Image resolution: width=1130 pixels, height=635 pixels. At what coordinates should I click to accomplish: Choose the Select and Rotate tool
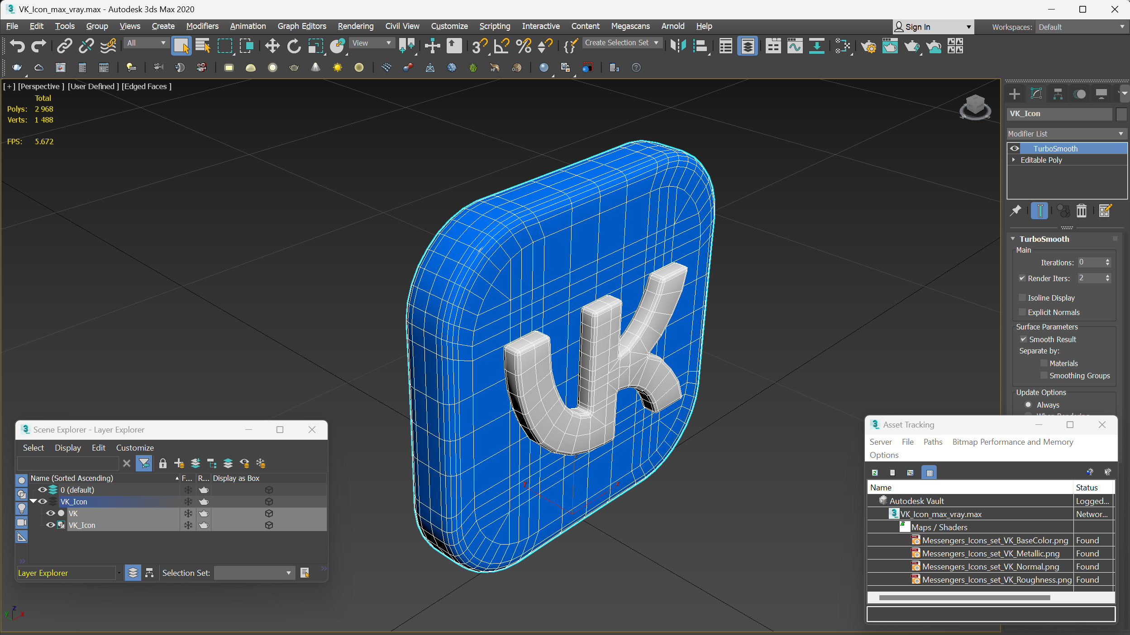click(x=294, y=46)
